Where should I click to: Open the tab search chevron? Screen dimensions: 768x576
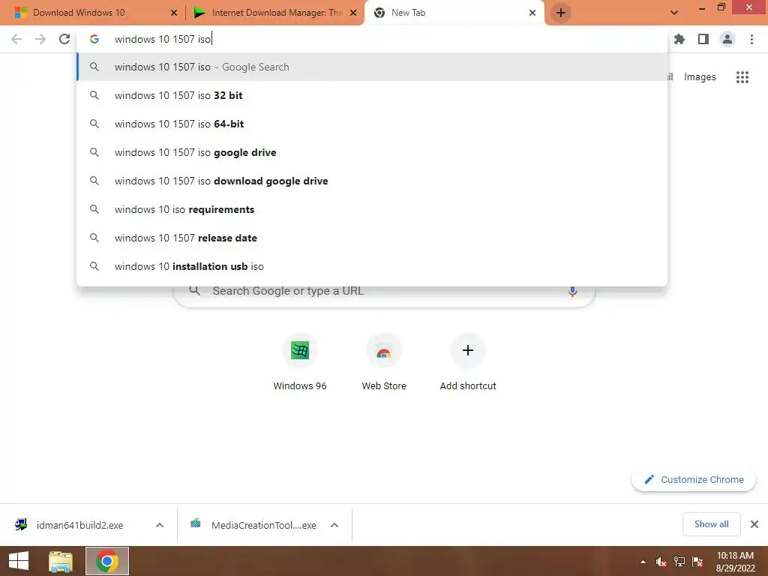point(674,13)
